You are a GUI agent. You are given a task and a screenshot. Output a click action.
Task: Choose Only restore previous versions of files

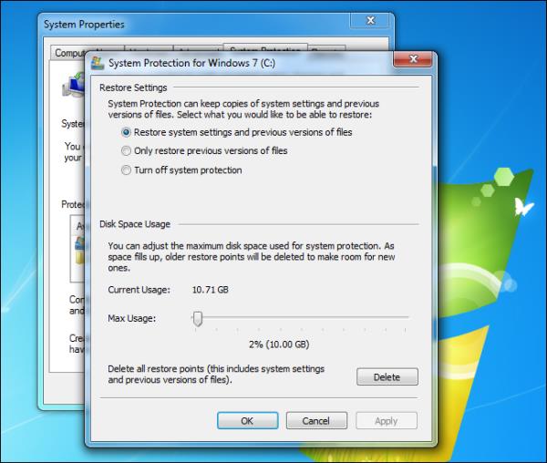pos(126,150)
